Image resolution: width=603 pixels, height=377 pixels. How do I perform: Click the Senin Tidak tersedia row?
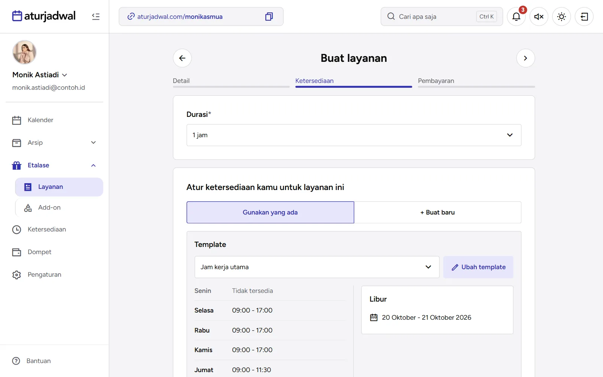(270, 291)
